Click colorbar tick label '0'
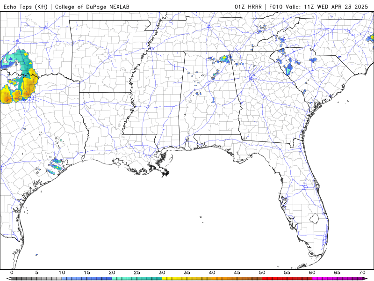 tap(12, 273)
